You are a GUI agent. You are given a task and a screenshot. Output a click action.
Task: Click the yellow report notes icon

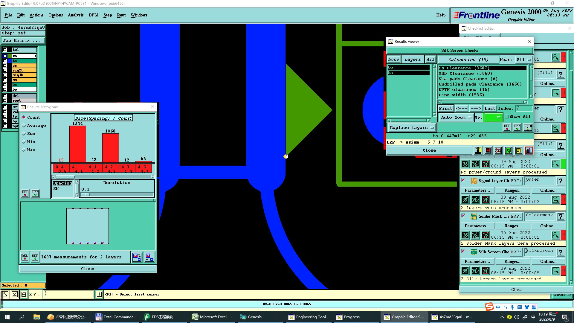pyautogui.click(x=518, y=150)
